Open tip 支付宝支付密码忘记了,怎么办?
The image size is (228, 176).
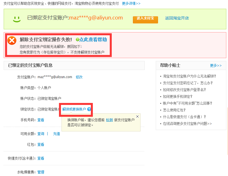coord(188,83)
